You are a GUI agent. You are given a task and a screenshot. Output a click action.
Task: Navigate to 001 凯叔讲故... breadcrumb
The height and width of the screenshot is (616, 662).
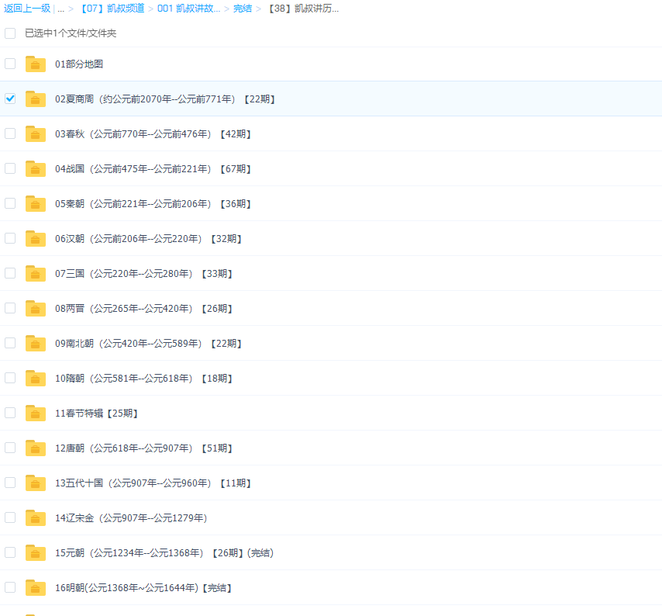click(x=188, y=9)
